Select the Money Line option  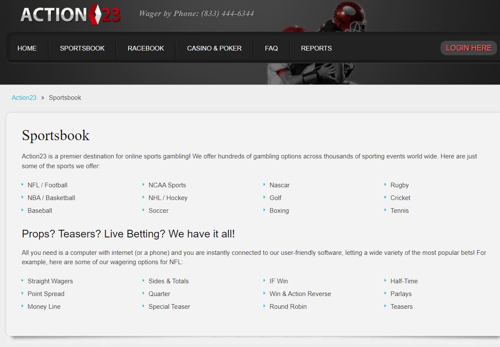(44, 307)
